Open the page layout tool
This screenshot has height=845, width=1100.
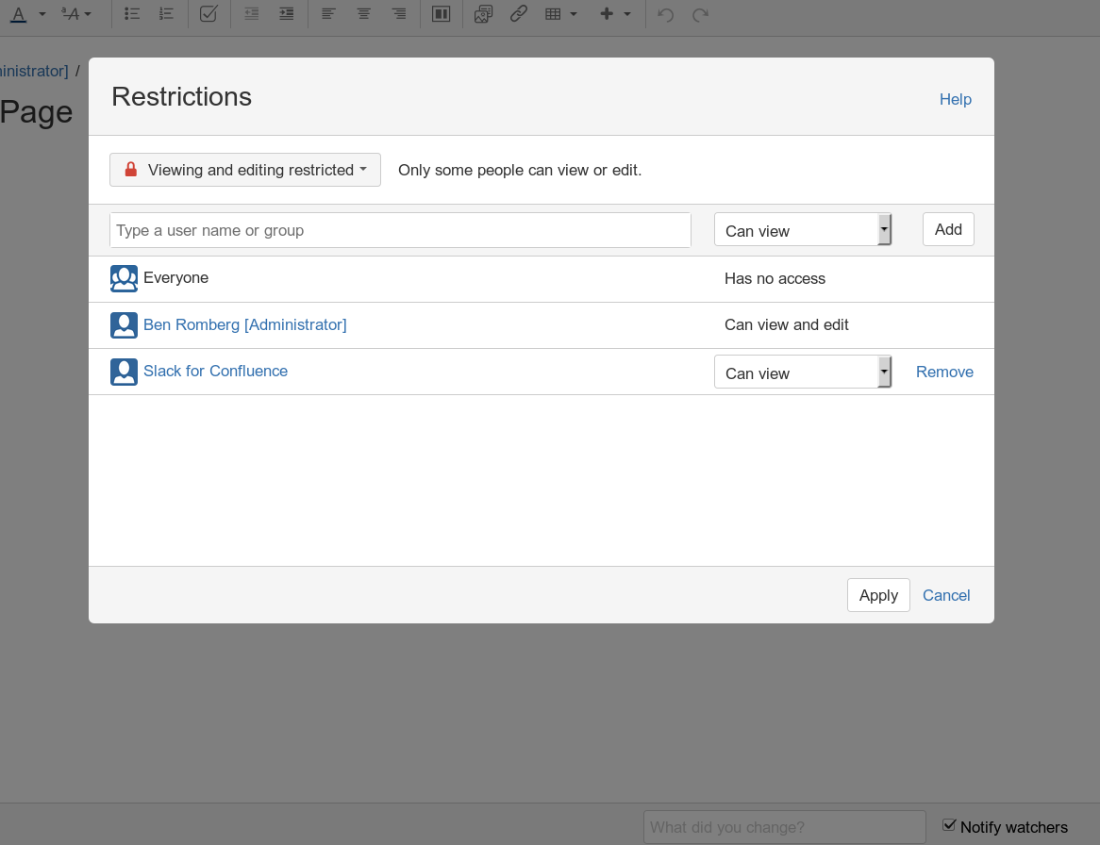[x=441, y=14]
